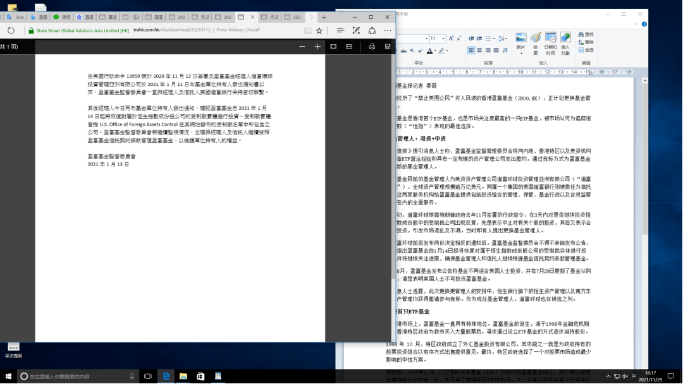The image size is (683, 384).
Task: Click Find (查找) in WordPad
Action: (586, 34)
